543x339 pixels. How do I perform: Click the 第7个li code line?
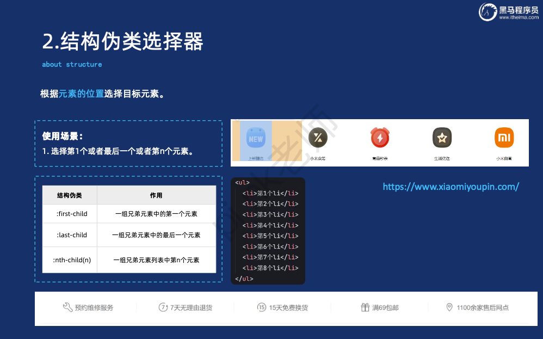[x=270, y=257]
